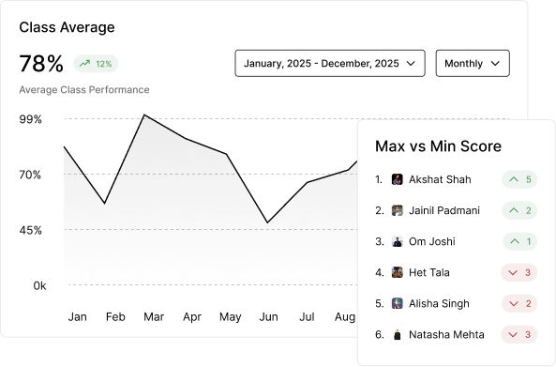
Task: Click the chevron in the Monthly dropdown
Action: coord(495,64)
